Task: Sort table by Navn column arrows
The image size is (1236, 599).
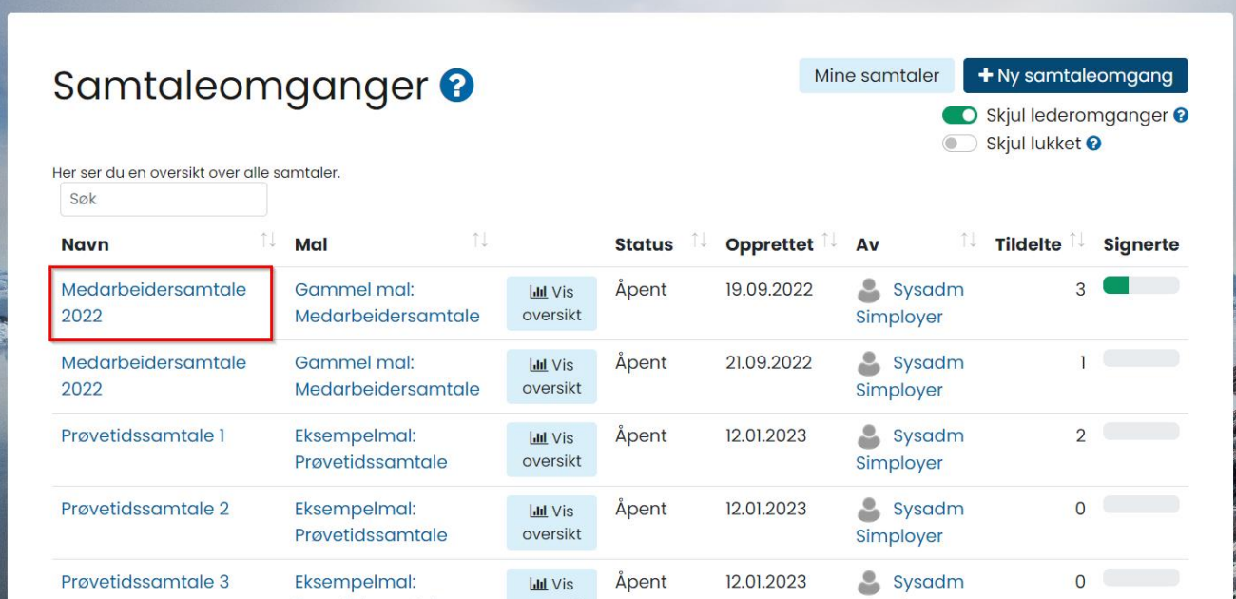Action: coord(268,241)
